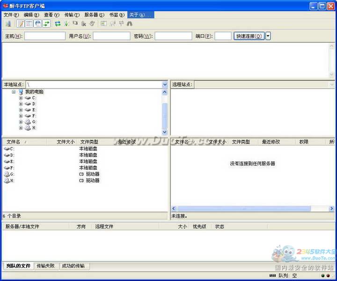Screen dimensions: 337x281
Task: Click the 快速连接 button
Action: 249,36
